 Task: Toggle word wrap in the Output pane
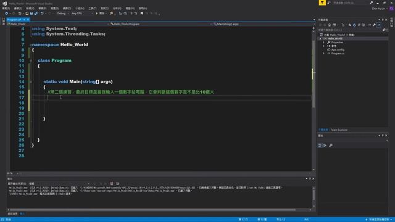tap(118, 184)
